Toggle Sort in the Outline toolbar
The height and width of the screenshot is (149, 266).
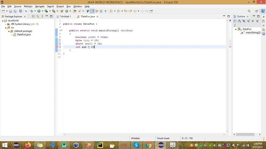pos(239,21)
